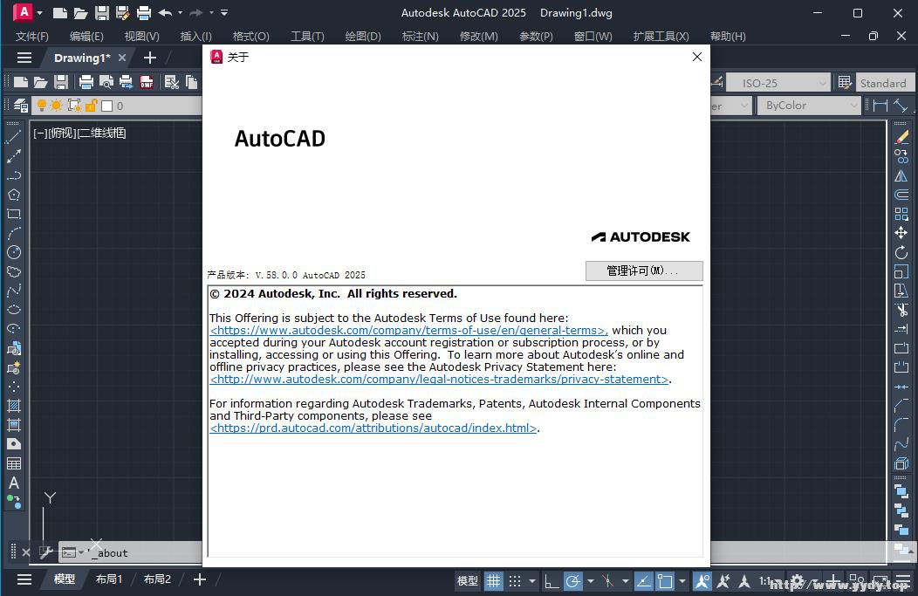This screenshot has width=918, height=596.
Task: Select the Line tool in the draw toolbar
Action: 13,137
